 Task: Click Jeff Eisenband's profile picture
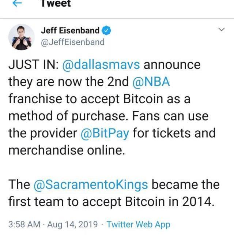tap(22, 37)
